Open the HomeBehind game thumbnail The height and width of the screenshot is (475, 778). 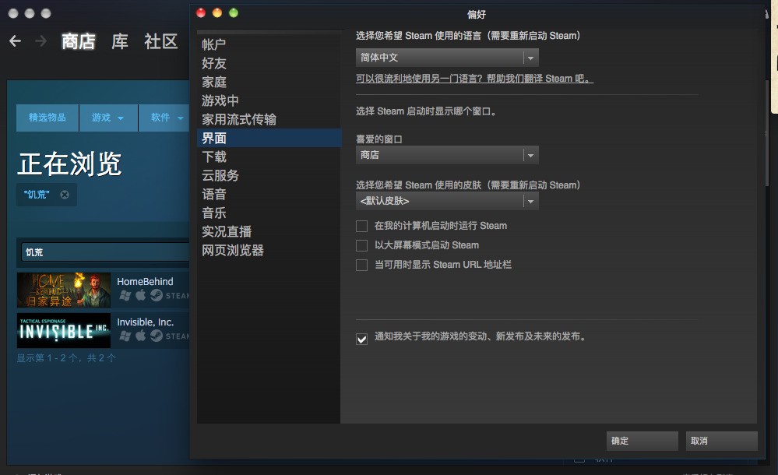[x=64, y=290]
